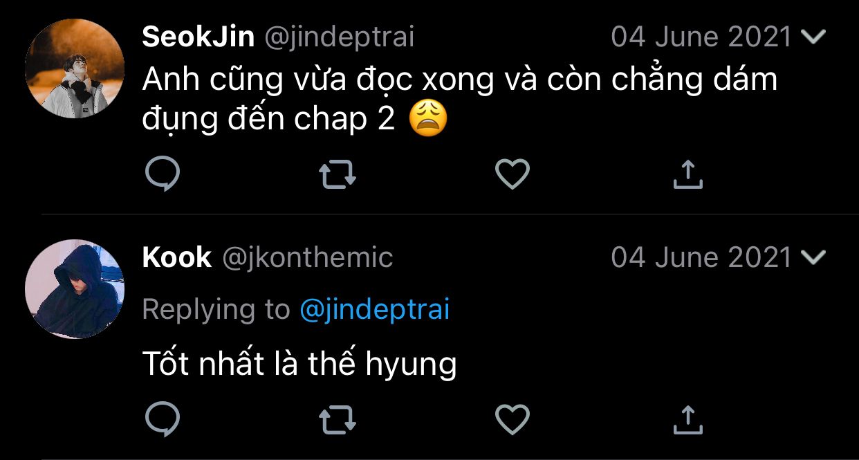
Task: Open SeokJin's tweet date 04 June 2021
Action: (x=701, y=37)
